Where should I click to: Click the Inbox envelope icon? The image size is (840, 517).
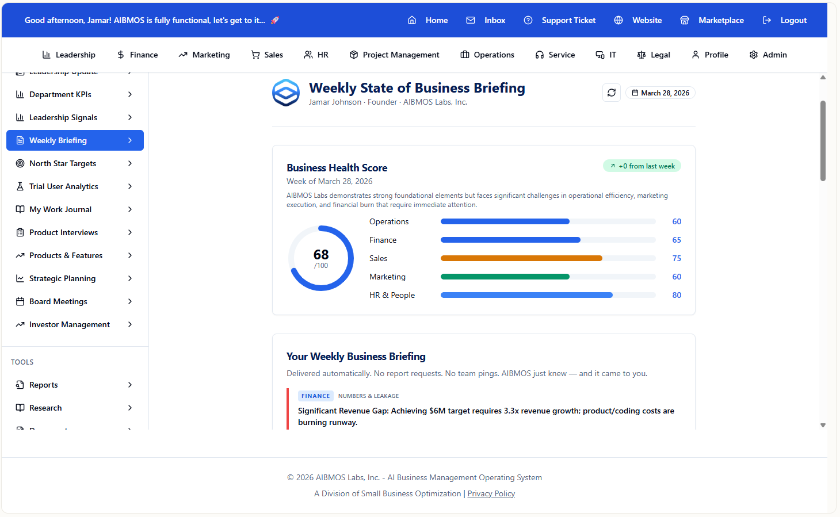(471, 20)
